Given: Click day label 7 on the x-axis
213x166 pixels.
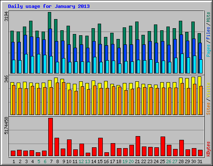Looking at the screenshot, I should 51,161.
